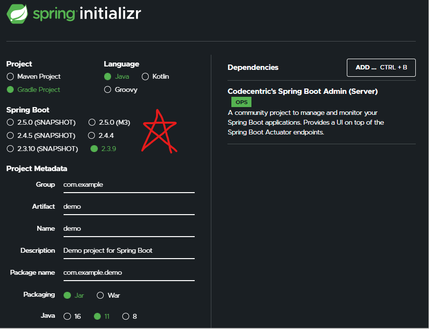Screen dimensions: 429x329
Task: Click the Dependencies heading
Action: (x=253, y=67)
